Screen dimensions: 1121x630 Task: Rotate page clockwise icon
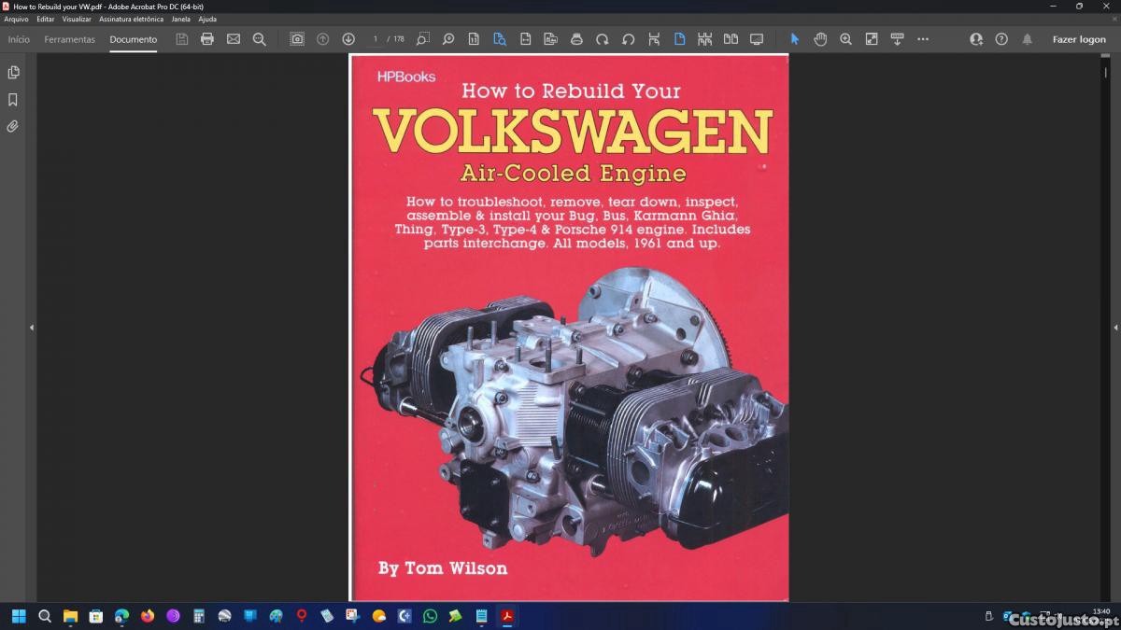click(603, 39)
